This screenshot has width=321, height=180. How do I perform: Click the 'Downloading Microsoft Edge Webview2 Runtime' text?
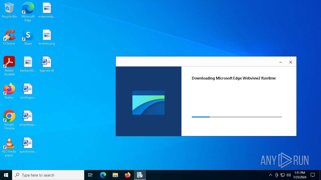[234, 78]
